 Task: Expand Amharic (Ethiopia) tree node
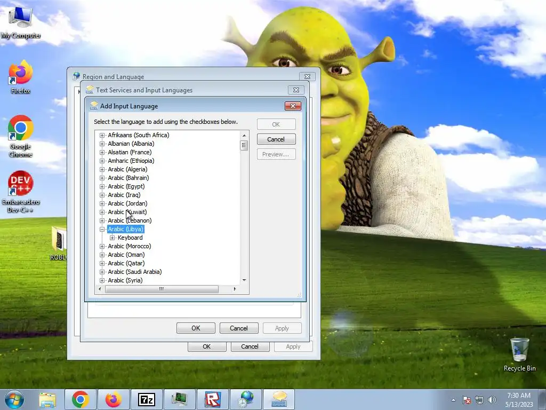tap(102, 161)
